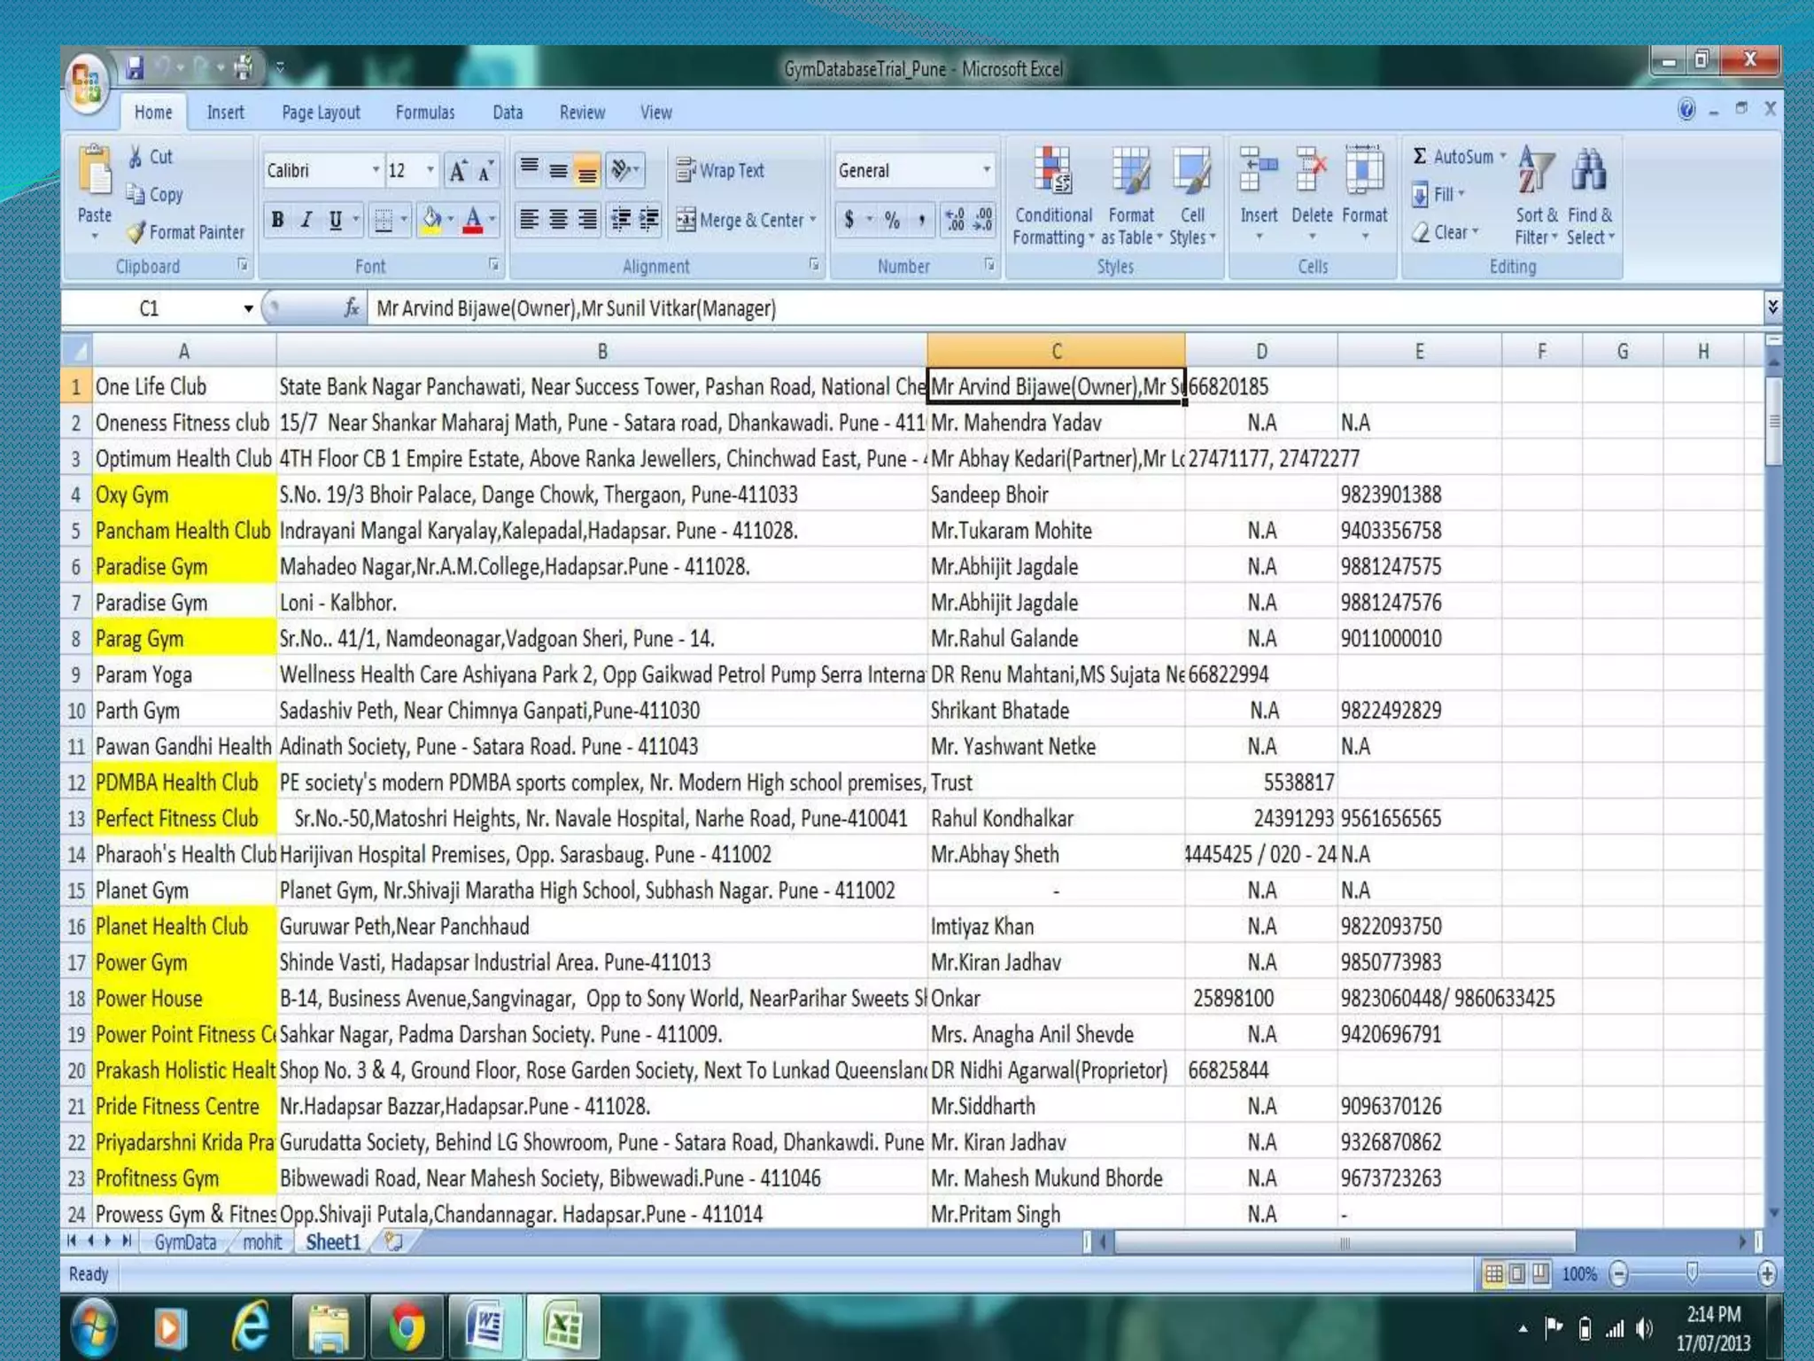Open the Name Box dropdown arrow

click(x=248, y=308)
